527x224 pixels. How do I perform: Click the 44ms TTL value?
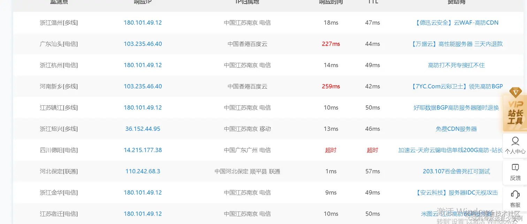(x=373, y=44)
